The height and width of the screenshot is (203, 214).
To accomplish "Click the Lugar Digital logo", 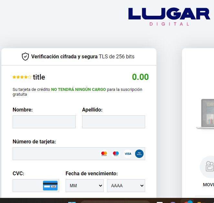I will click(169, 17).
